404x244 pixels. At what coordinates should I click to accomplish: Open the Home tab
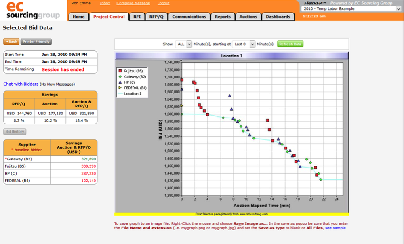[x=79, y=17]
